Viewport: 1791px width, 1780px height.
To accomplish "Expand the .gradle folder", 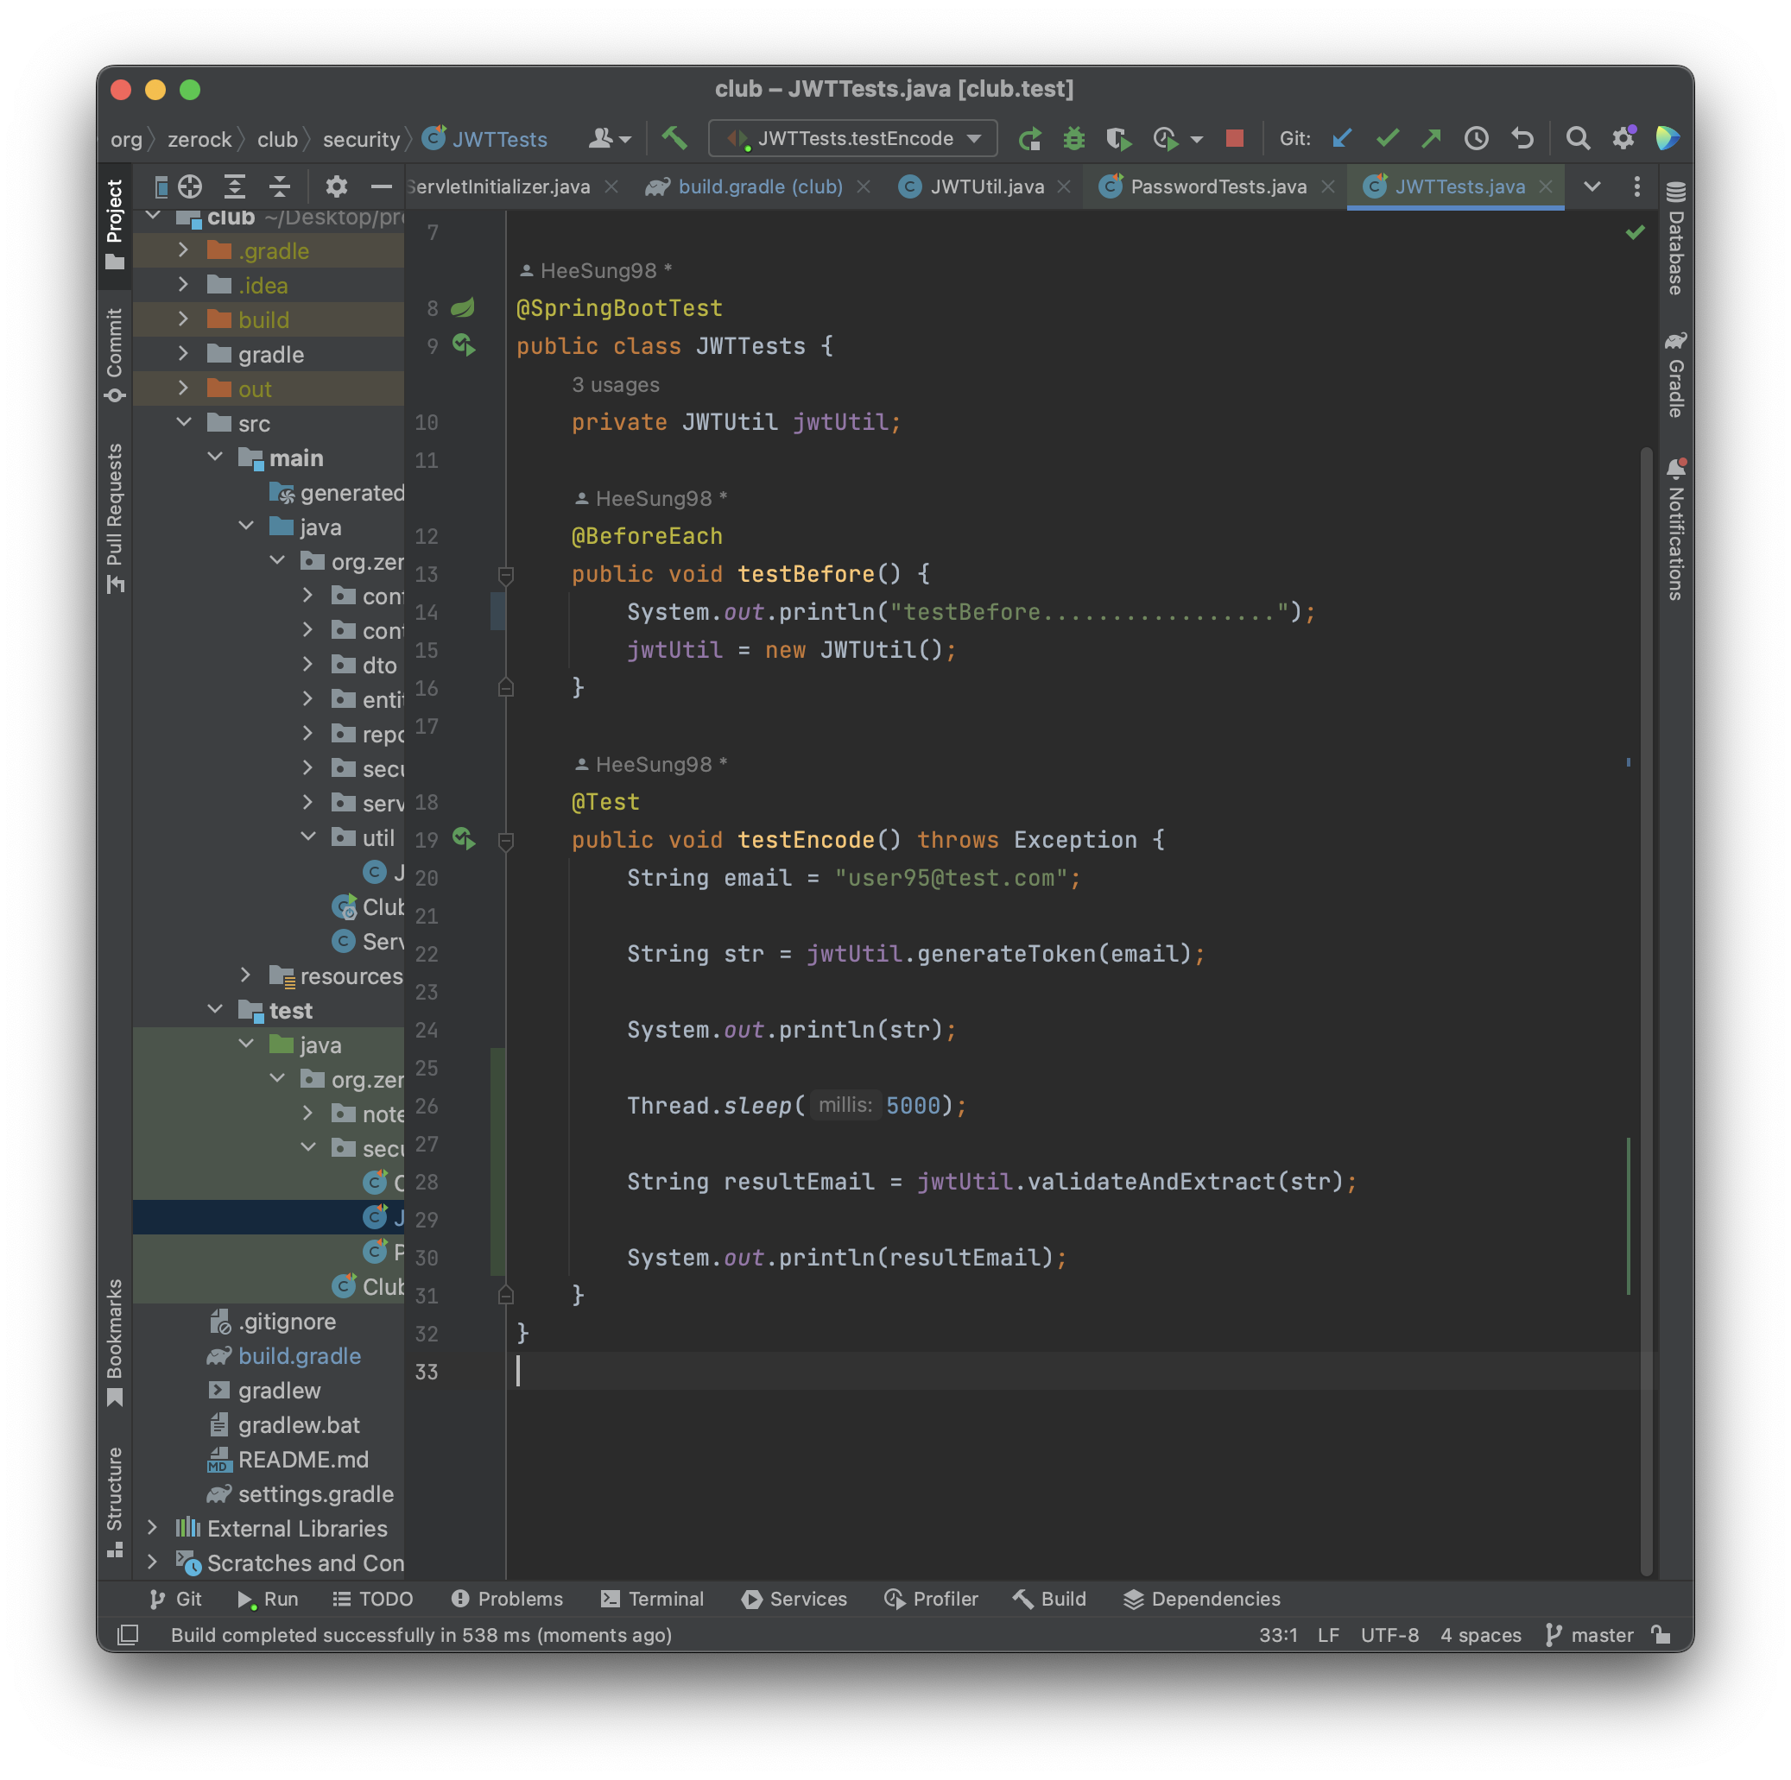I will click(x=184, y=250).
